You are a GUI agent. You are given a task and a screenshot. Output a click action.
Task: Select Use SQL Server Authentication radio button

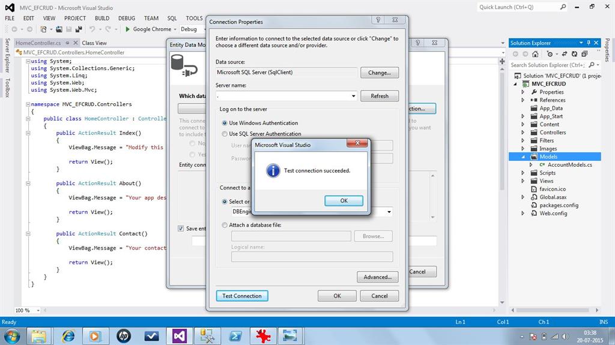[x=225, y=134]
